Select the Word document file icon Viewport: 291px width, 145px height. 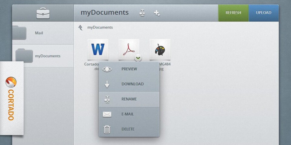(x=98, y=49)
